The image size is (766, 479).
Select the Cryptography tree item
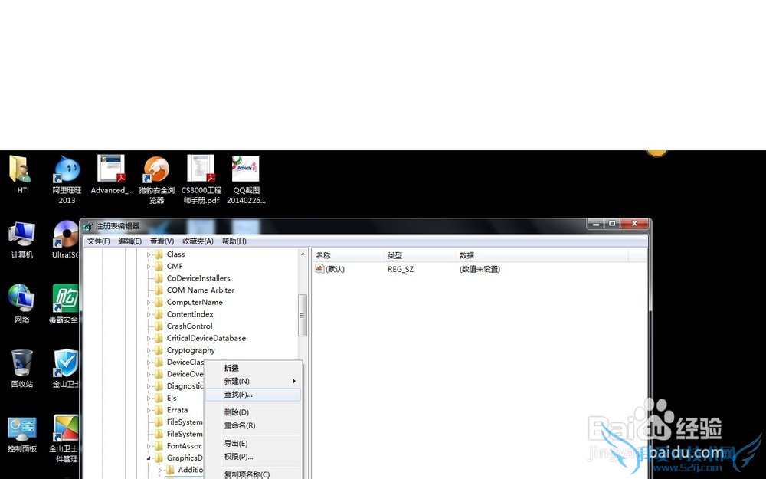point(191,350)
